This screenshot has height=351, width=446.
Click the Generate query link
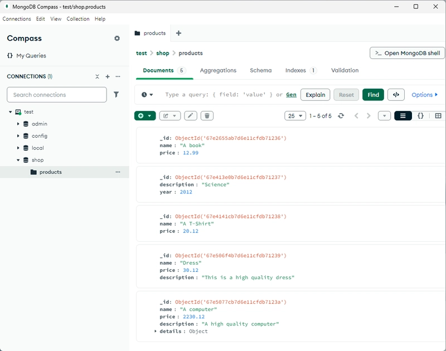coord(291,95)
